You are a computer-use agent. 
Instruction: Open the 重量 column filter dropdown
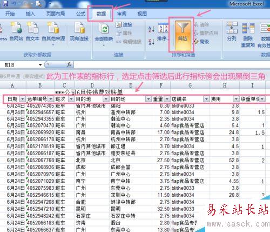click(167, 99)
